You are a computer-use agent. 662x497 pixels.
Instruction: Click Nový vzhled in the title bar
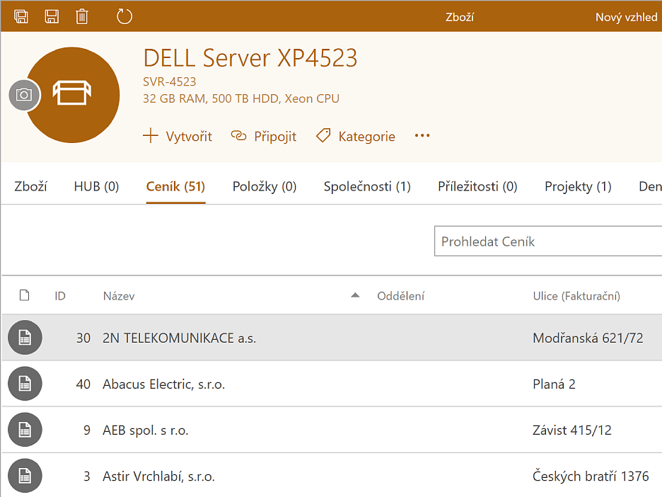tap(627, 17)
